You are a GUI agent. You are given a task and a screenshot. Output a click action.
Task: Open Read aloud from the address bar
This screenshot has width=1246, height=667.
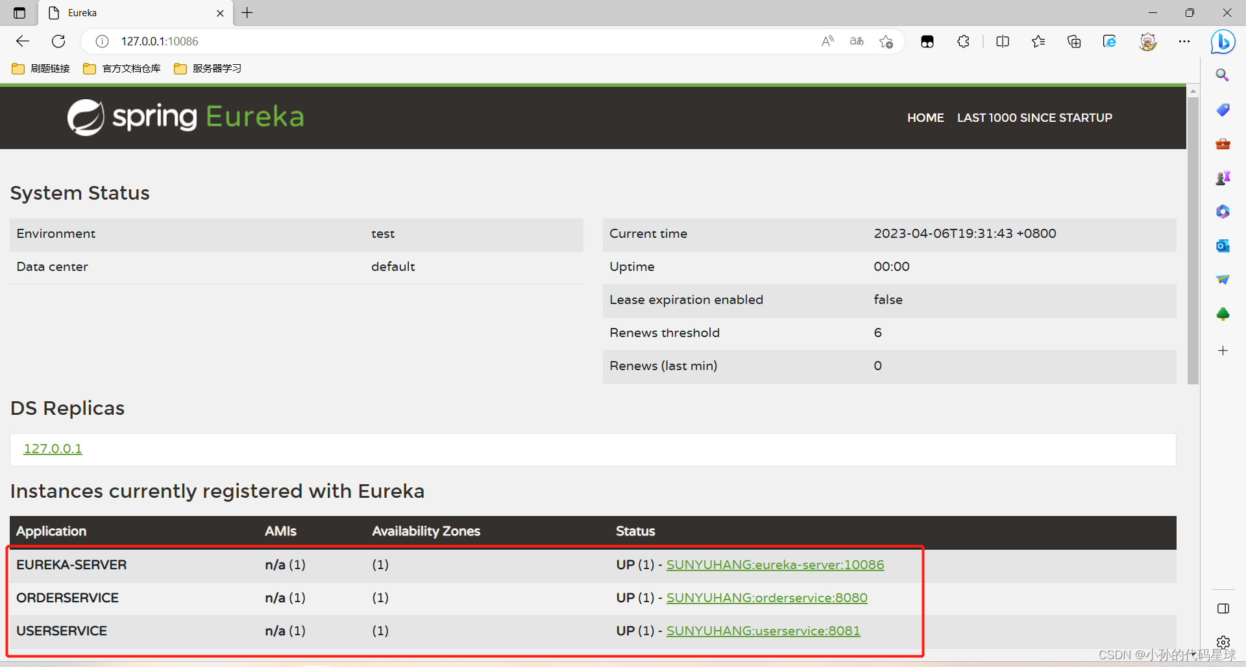[827, 41]
